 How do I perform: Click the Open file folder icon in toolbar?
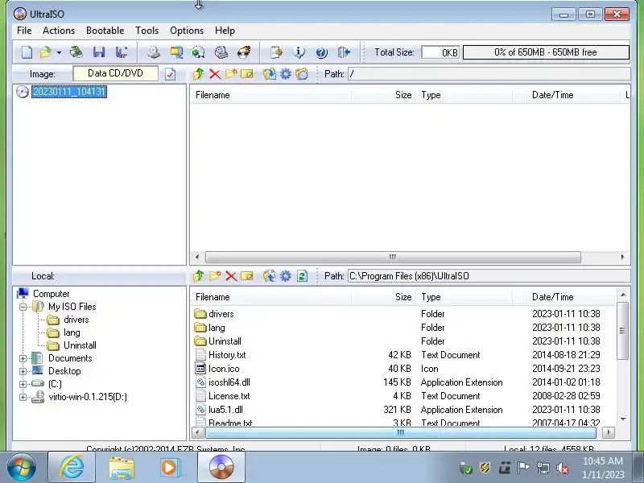45,52
